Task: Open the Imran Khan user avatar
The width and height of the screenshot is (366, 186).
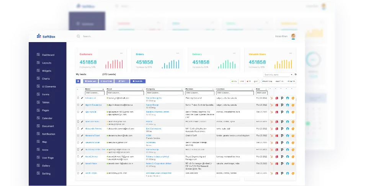Action: click(293, 36)
